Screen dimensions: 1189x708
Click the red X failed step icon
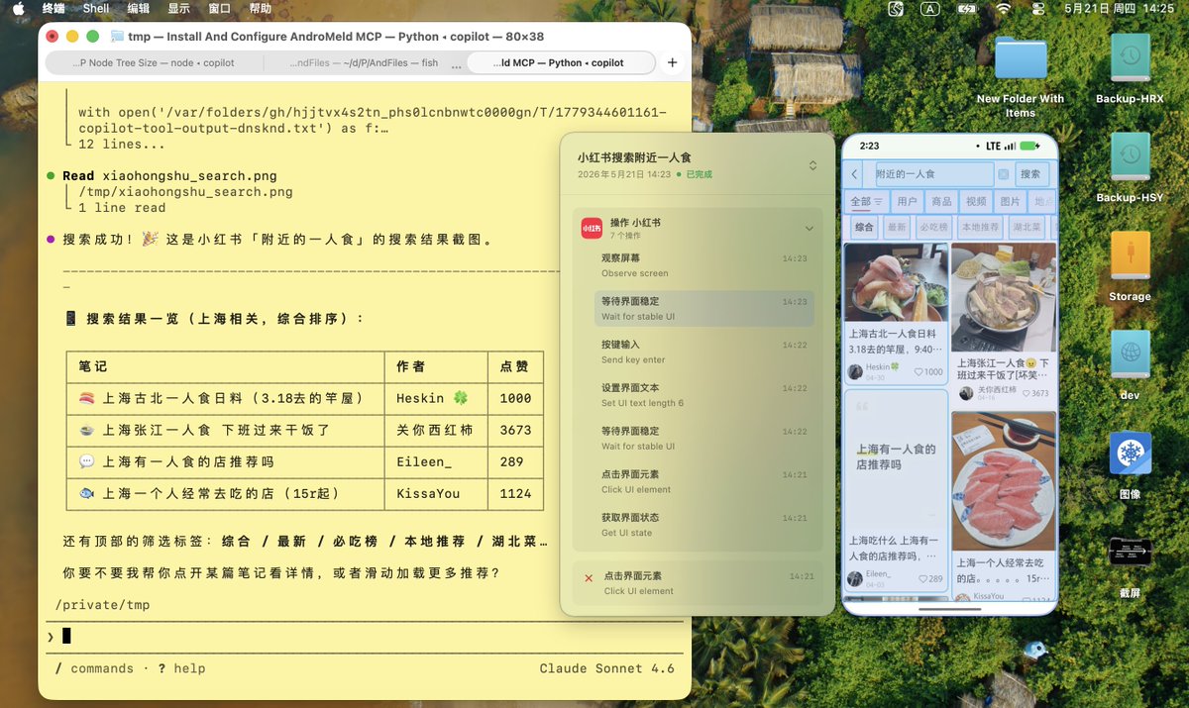[x=589, y=577]
